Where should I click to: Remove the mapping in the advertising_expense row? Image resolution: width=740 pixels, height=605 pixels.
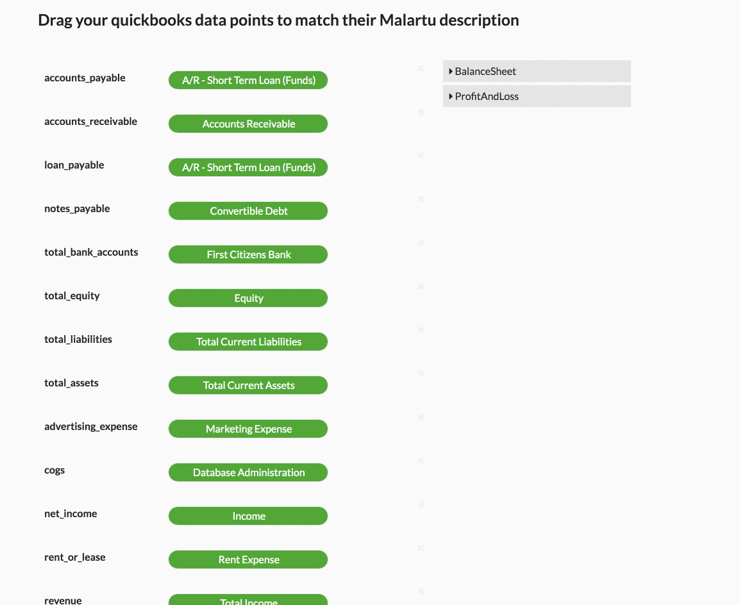421,417
